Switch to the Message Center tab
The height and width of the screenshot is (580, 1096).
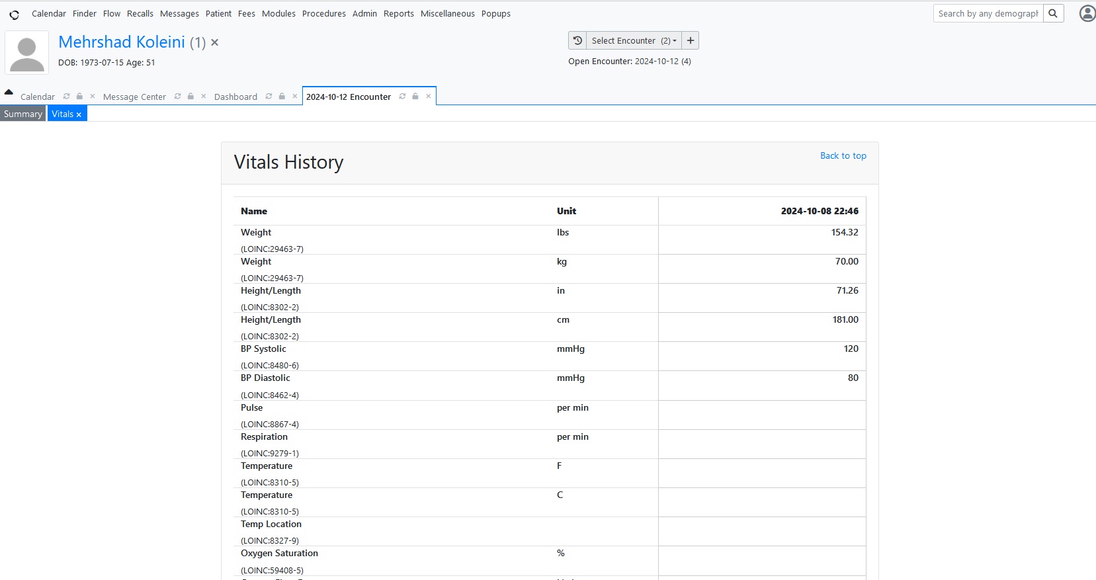pos(134,97)
